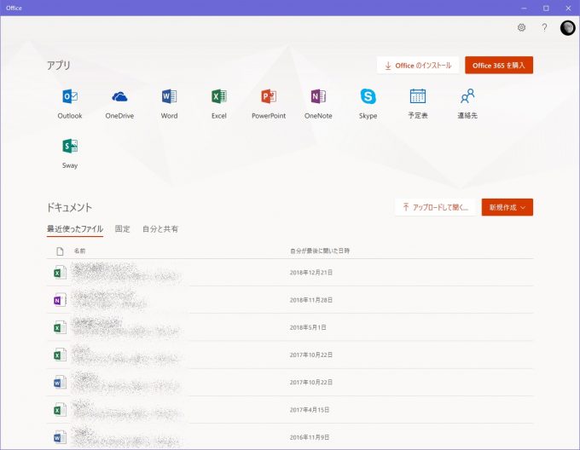The image size is (580, 450).
Task: Click the date 2018年11月28日
Action: pyautogui.click(x=311, y=300)
